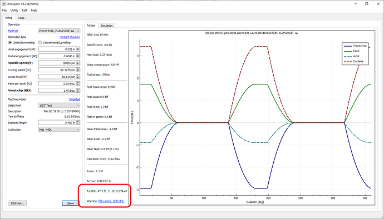Image resolution: width=384 pixels, height=219 pixels.
Task: Adjust the Uncut chip HEX spinner arrows
Action: tap(78, 90)
